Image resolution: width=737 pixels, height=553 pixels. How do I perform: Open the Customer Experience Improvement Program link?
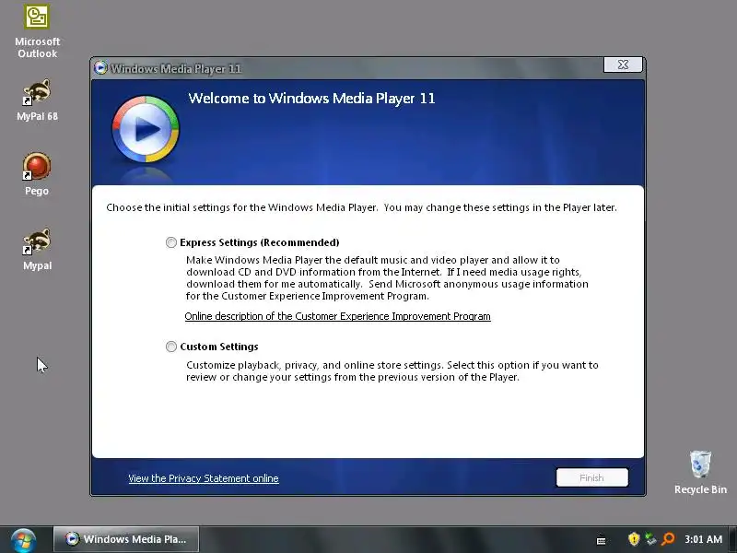tap(337, 316)
